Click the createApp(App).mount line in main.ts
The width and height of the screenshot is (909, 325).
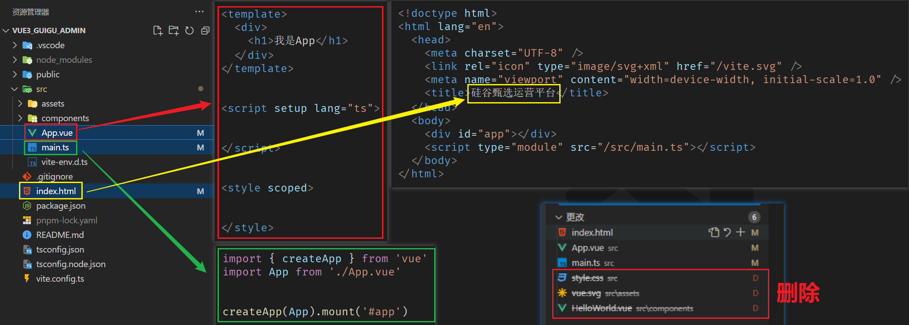315,312
